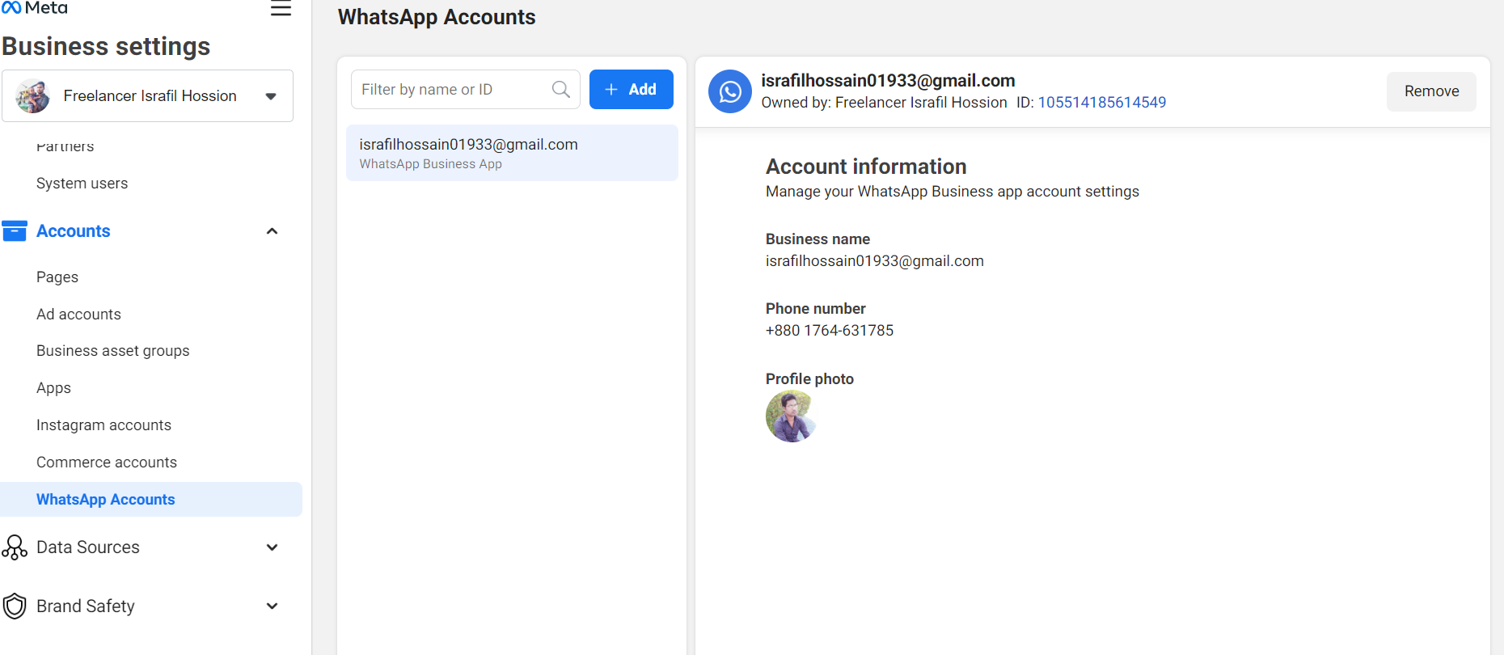Click the Meta logo
The width and height of the screenshot is (1504, 655).
click(34, 8)
